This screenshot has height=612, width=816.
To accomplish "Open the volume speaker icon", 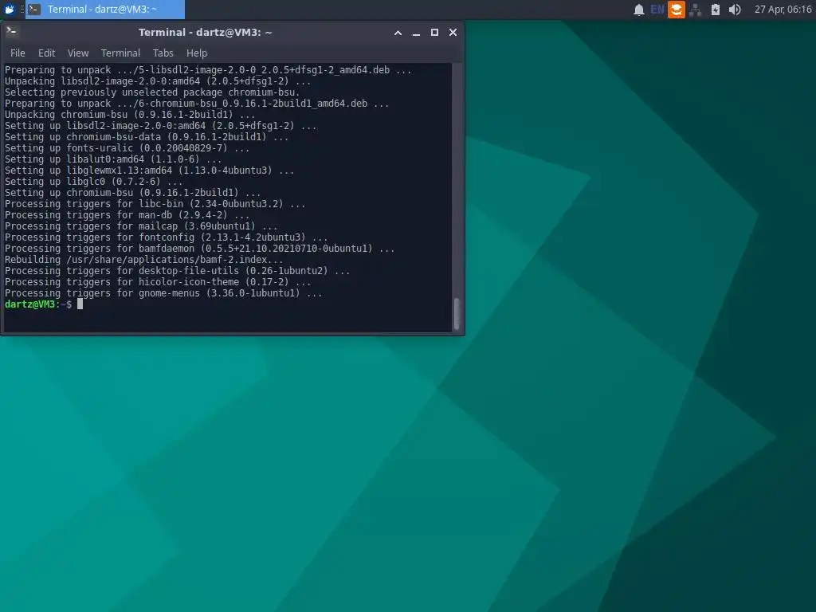I will (734, 10).
